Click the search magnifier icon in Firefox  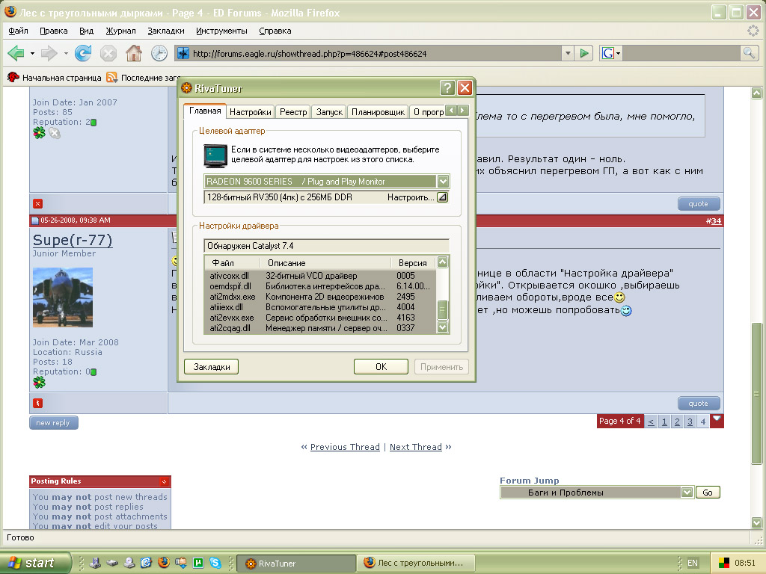click(749, 53)
